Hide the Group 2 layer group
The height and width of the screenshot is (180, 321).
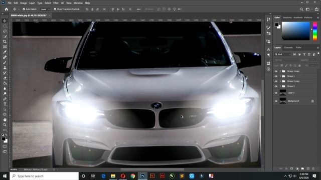click(x=276, y=86)
